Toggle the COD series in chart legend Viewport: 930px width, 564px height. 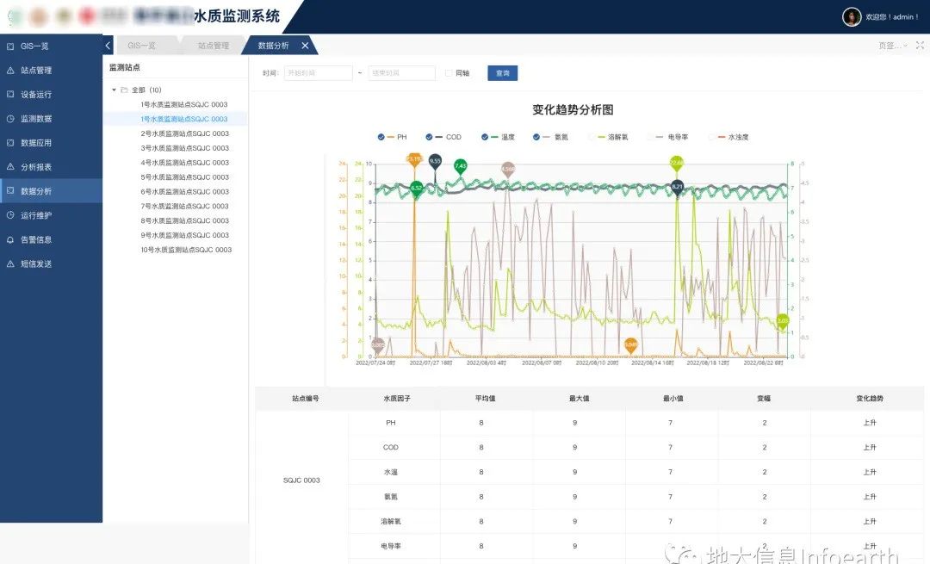point(443,137)
